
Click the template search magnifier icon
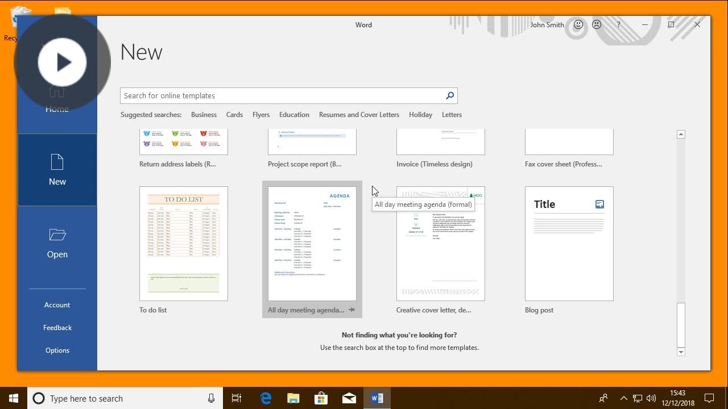449,95
